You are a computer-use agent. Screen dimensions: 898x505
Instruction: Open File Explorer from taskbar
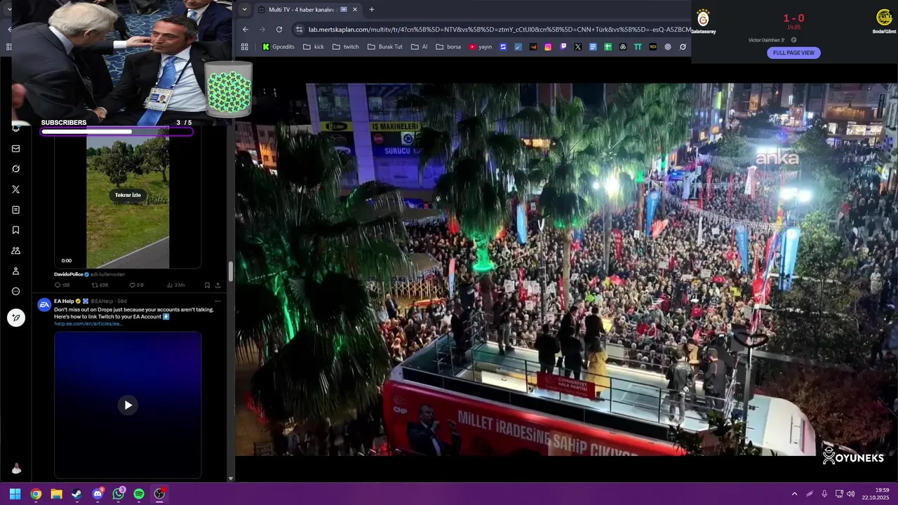(x=56, y=494)
